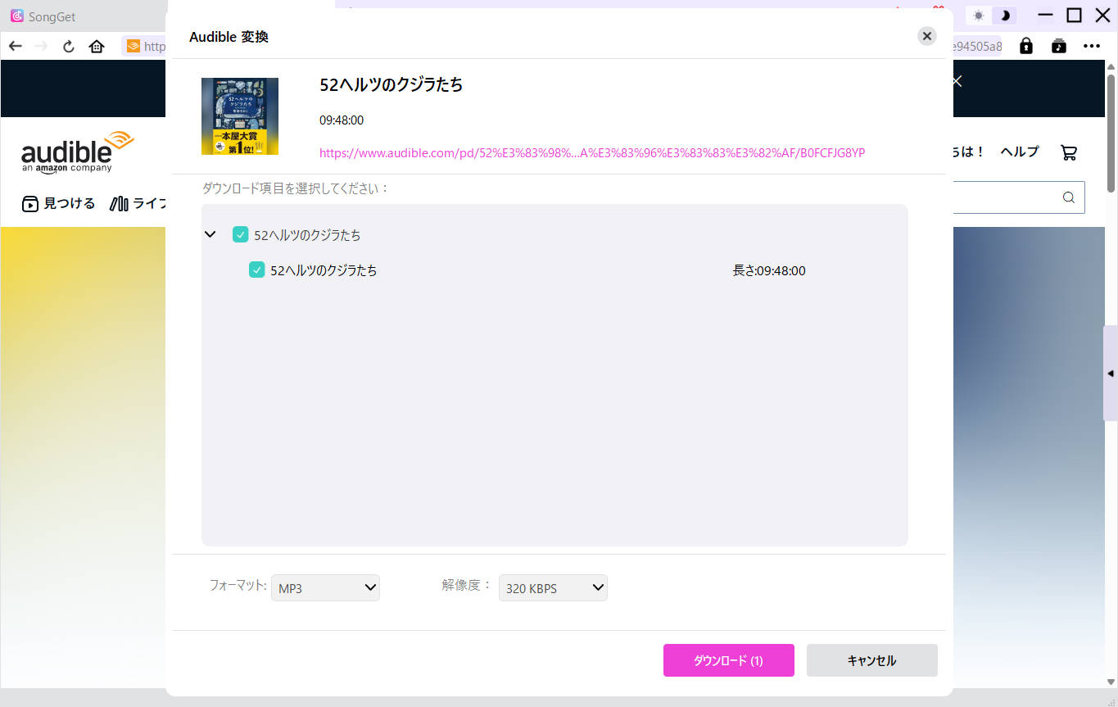This screenshot has width=1118, height=707.
Task: Open the 見つける menu on Audible
Action: (x=59, y=204)
